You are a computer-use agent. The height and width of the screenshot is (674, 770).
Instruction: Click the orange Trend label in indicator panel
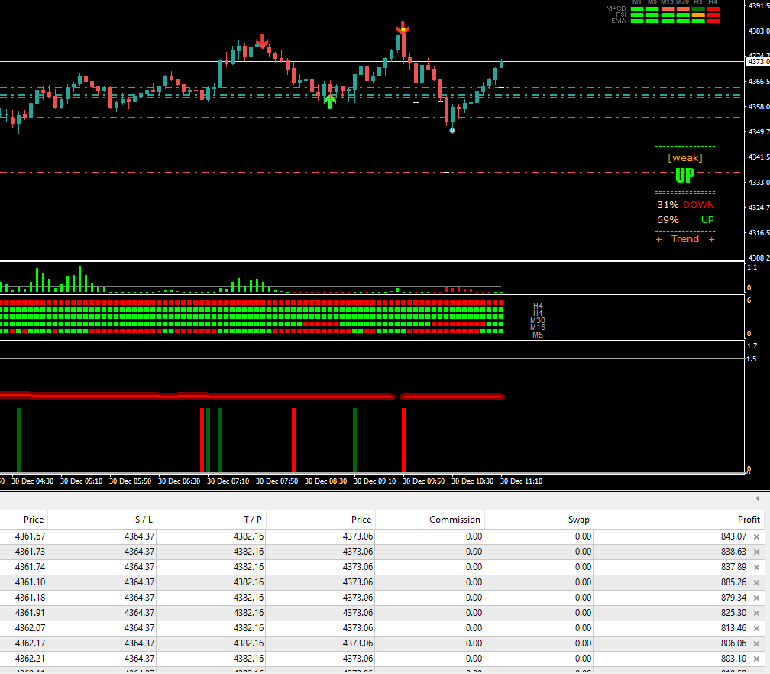[x=685, y=239]
